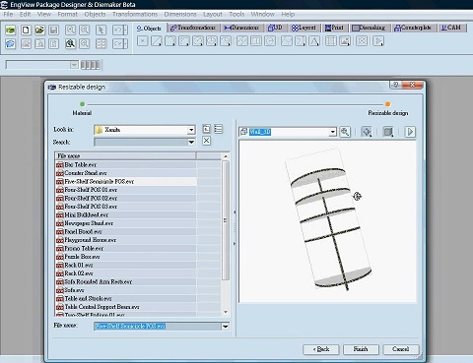
Task: Open the Format menu
Action: point(67,14)
